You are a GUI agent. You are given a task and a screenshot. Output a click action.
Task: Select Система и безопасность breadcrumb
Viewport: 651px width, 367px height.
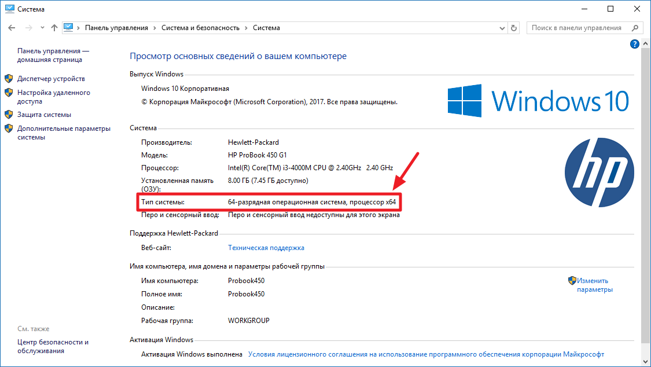click(200, 28)
